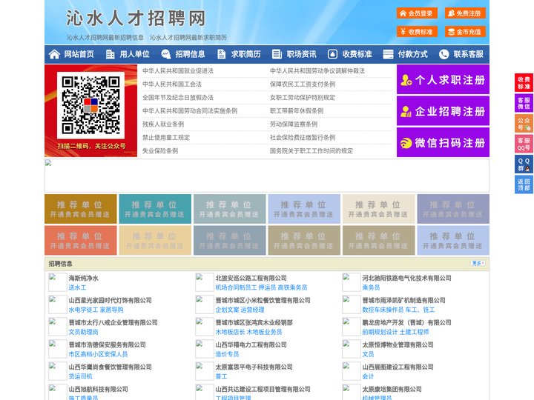534x400 pixels.
Task: Open link 禁止使用童工规定
Action: [166, 138]
